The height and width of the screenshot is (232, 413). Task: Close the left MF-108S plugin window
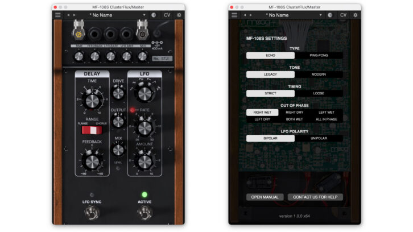tap(55, 7)
